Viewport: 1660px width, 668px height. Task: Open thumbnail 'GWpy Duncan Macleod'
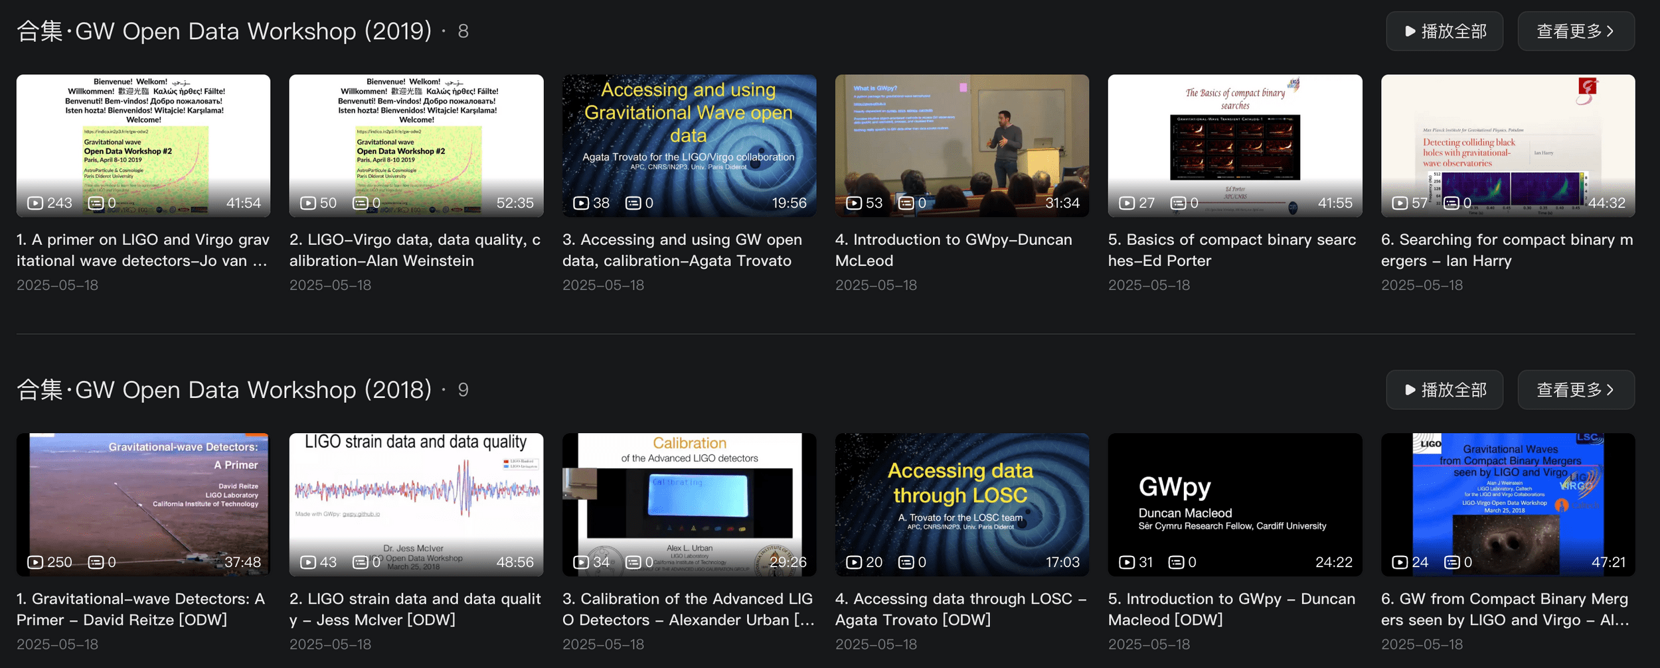point(1235,504)
